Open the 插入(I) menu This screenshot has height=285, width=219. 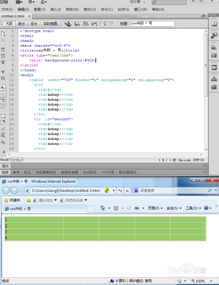56,10
